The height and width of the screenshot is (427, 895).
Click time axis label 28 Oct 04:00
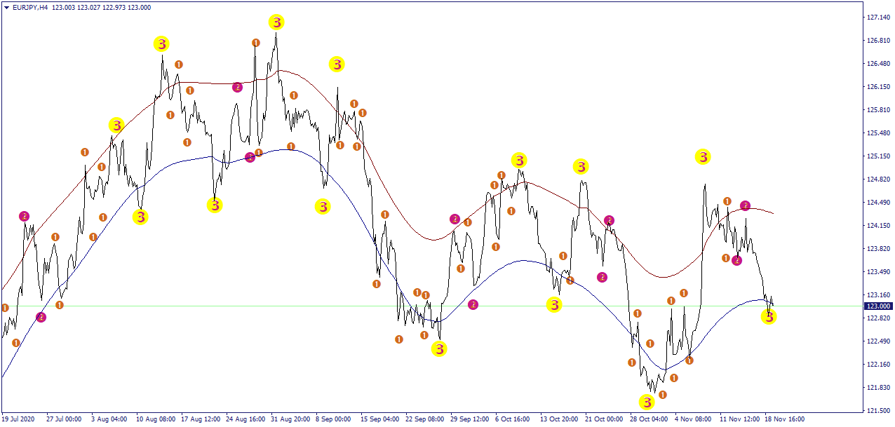pos(650,419)
